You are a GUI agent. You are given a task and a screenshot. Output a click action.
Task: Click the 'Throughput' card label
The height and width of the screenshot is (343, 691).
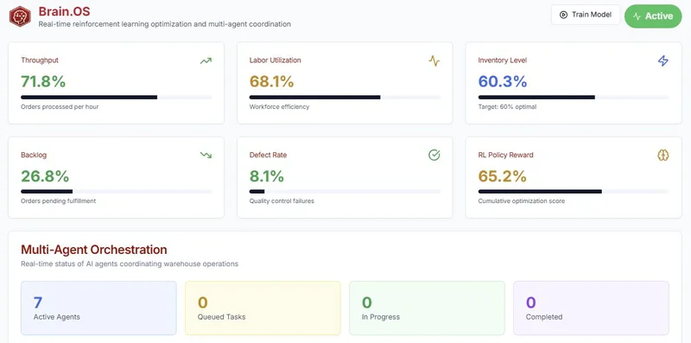pos(40,60)
